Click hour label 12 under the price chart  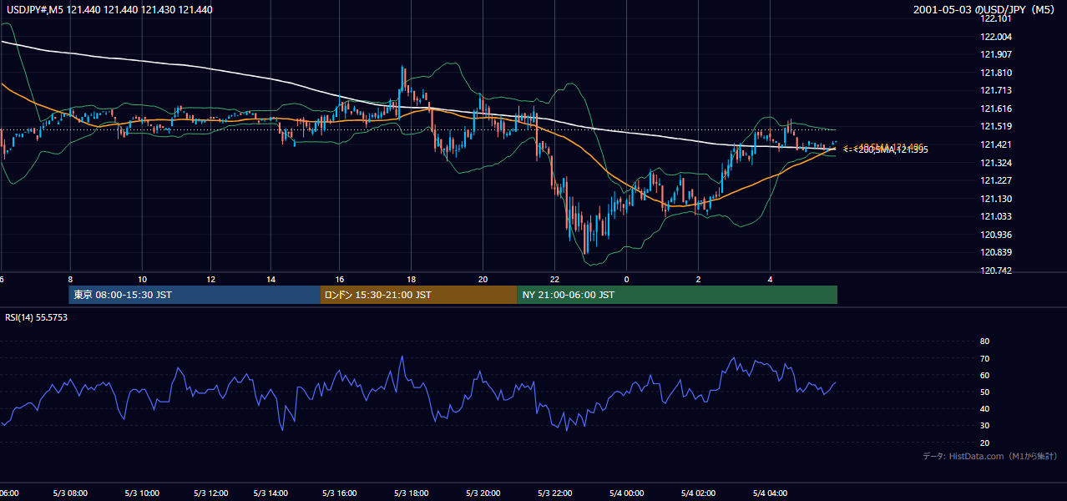(x=211, y=280)
